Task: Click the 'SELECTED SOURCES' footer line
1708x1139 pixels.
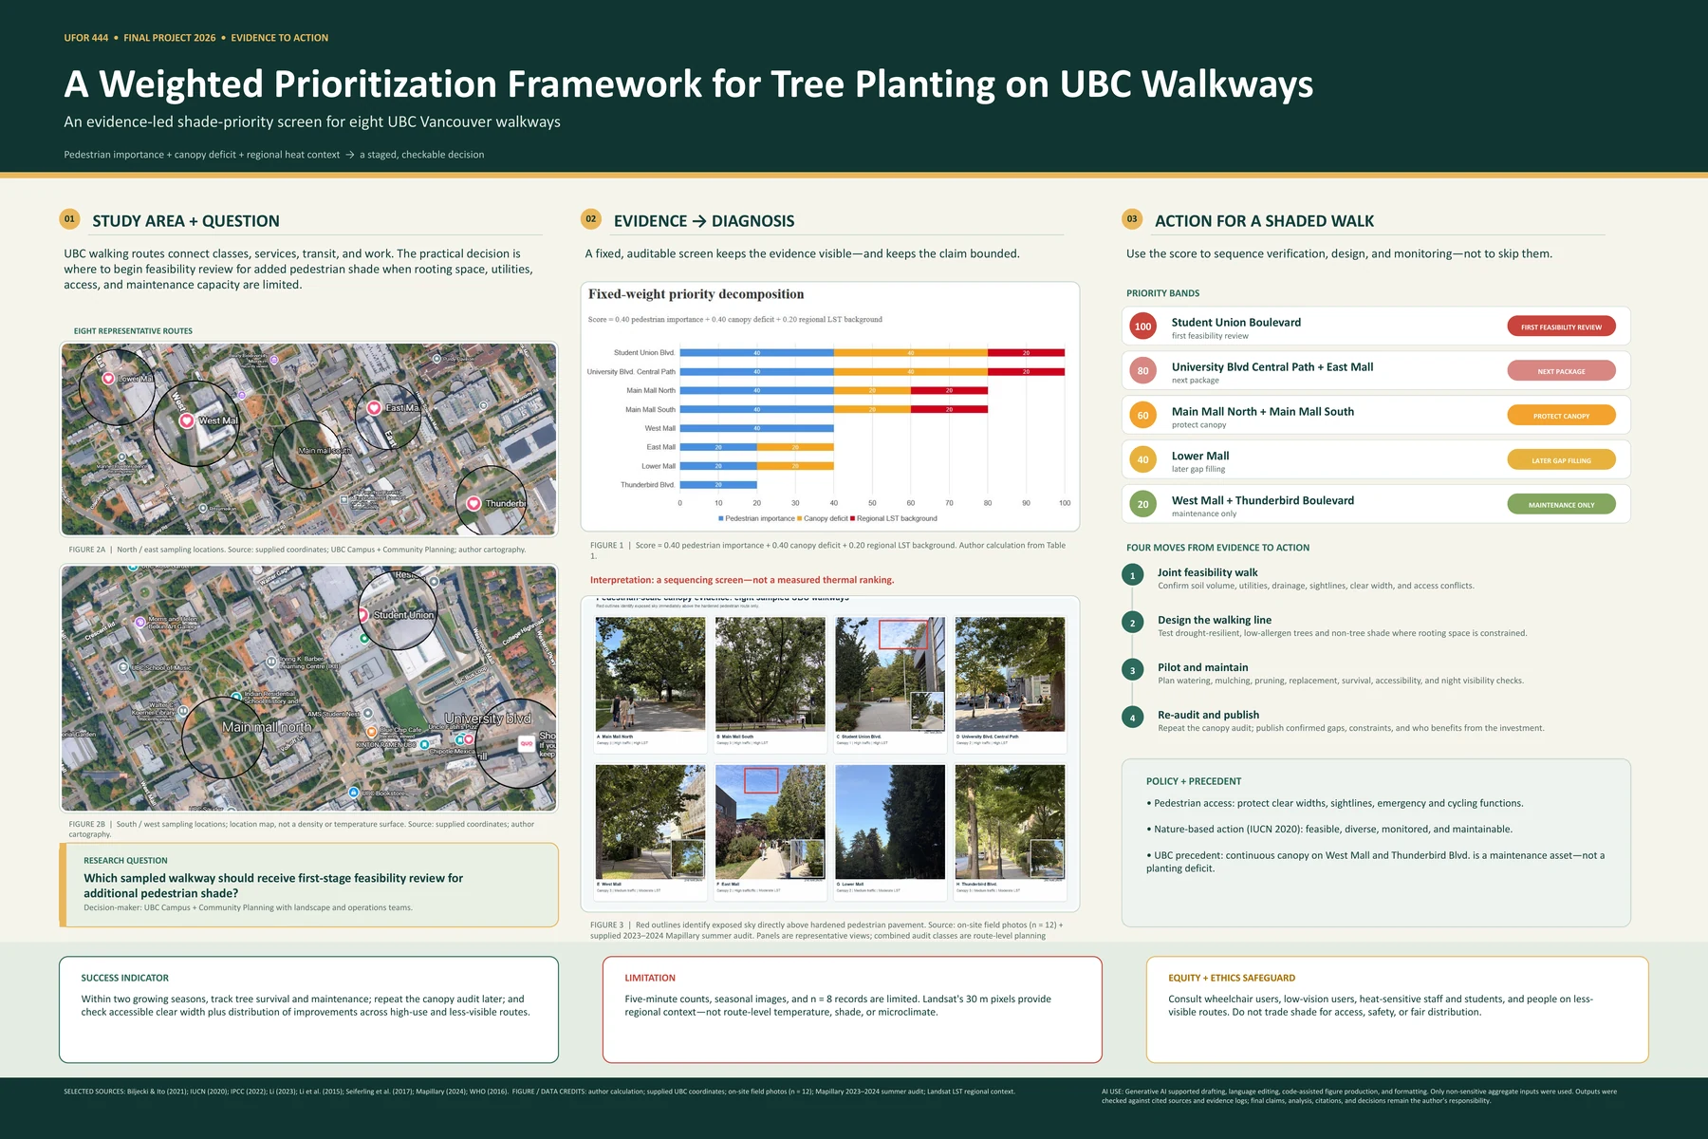Action: coord(539,1092)
